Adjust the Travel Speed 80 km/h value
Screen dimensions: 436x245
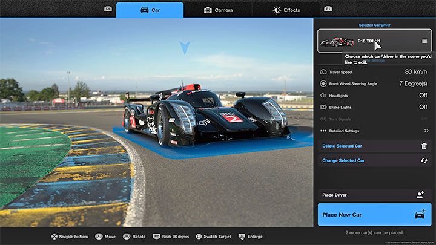click(417, 72)
